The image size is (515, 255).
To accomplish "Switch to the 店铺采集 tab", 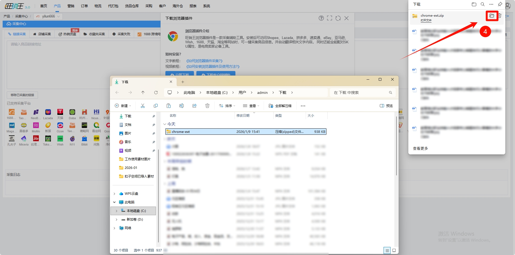I will coord(42,34).
